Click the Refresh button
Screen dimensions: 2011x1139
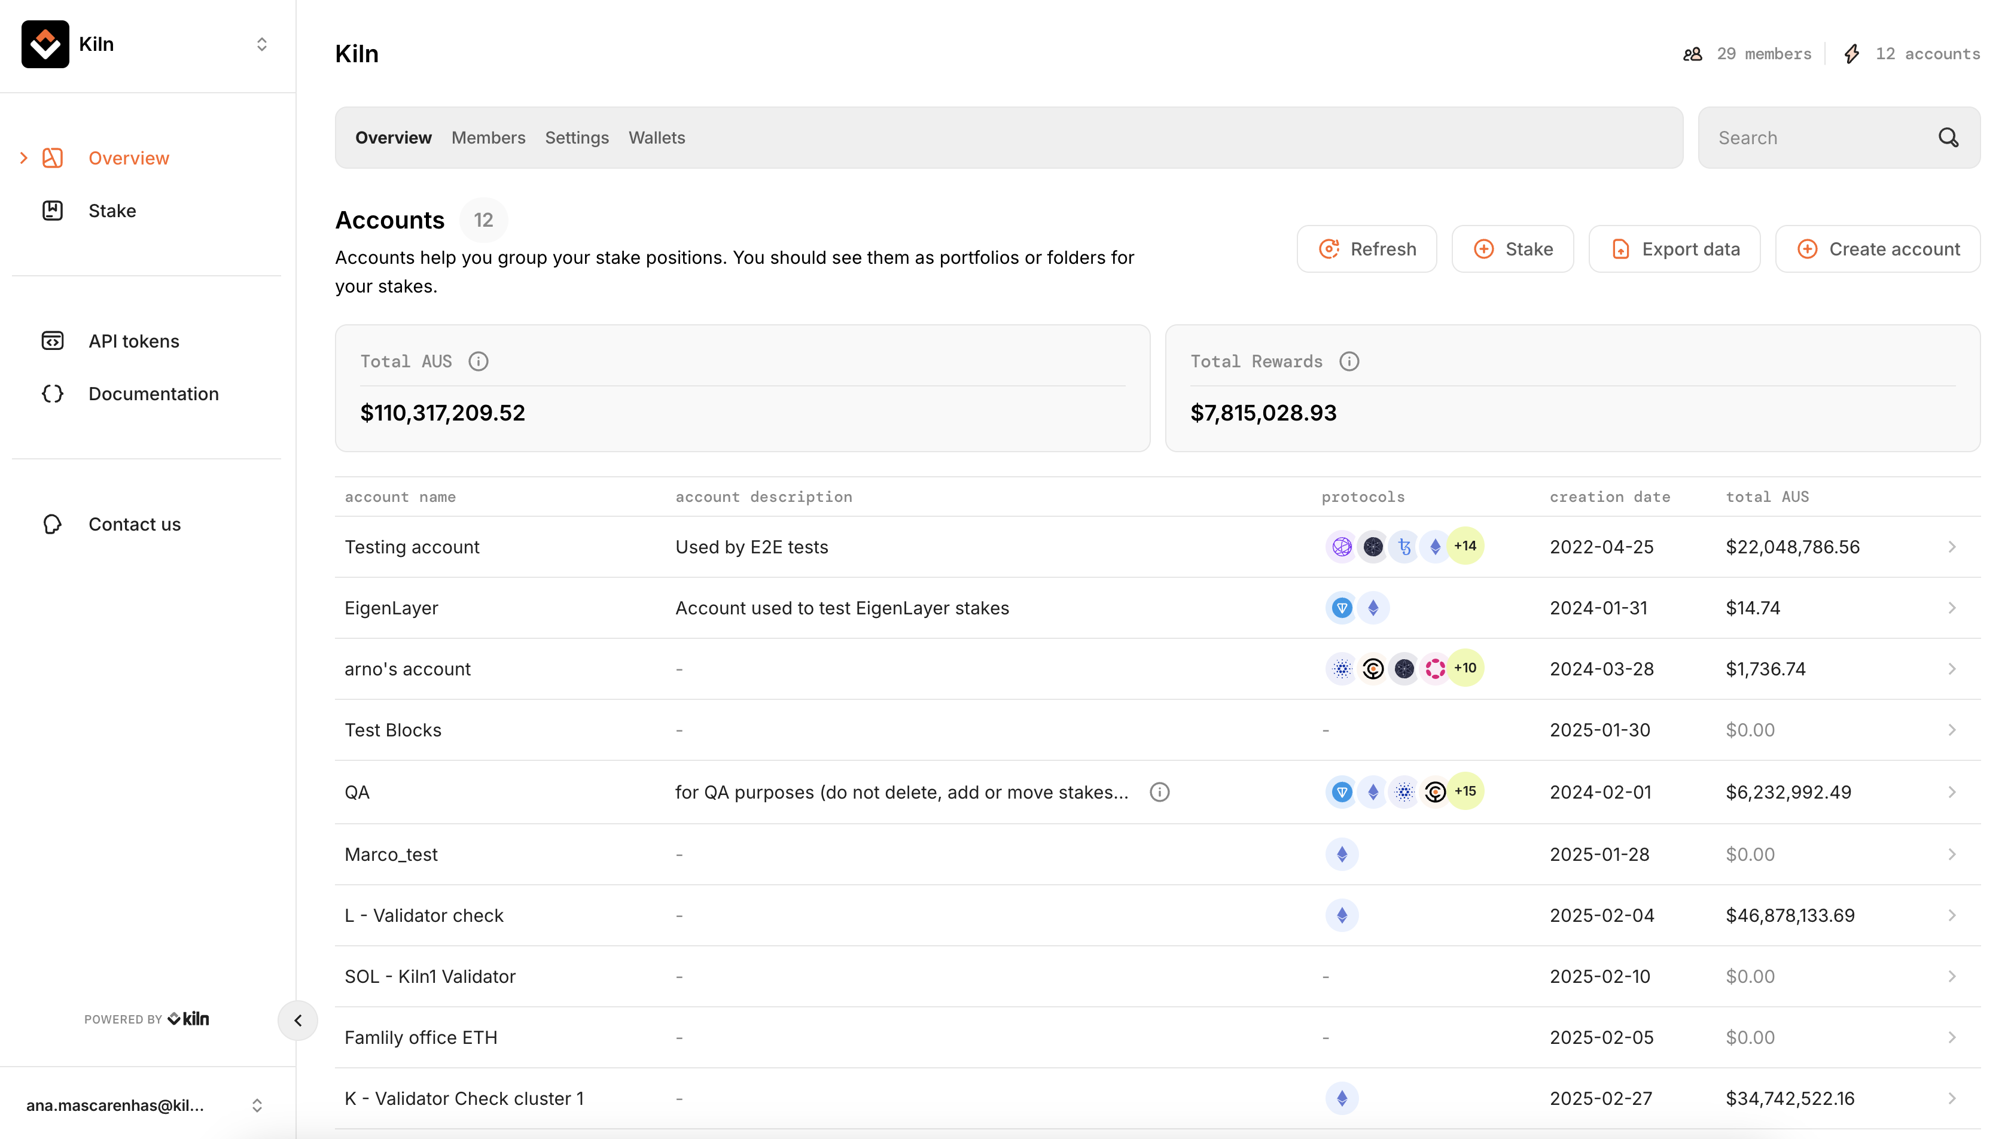click(1366, 249)
